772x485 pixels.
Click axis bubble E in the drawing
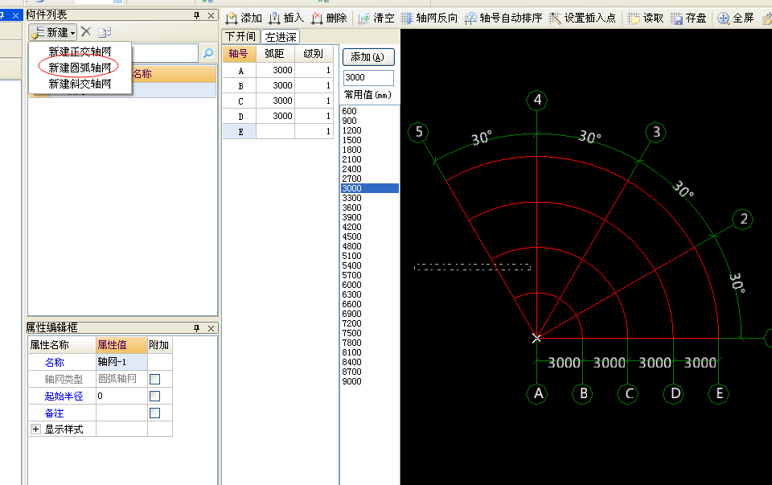719,394
